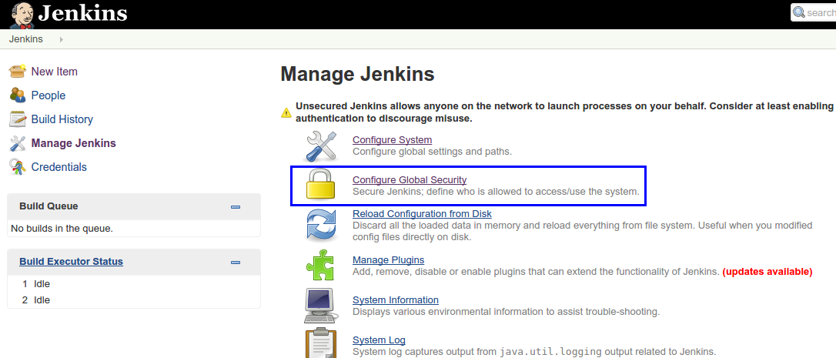
Task: Open the Credentials link
Action: point(59,167)
